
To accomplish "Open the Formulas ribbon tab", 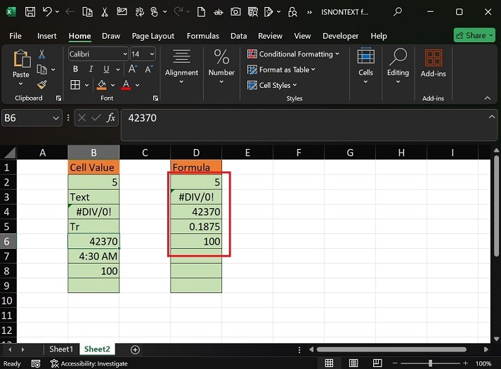I will [x=202, y=36].
